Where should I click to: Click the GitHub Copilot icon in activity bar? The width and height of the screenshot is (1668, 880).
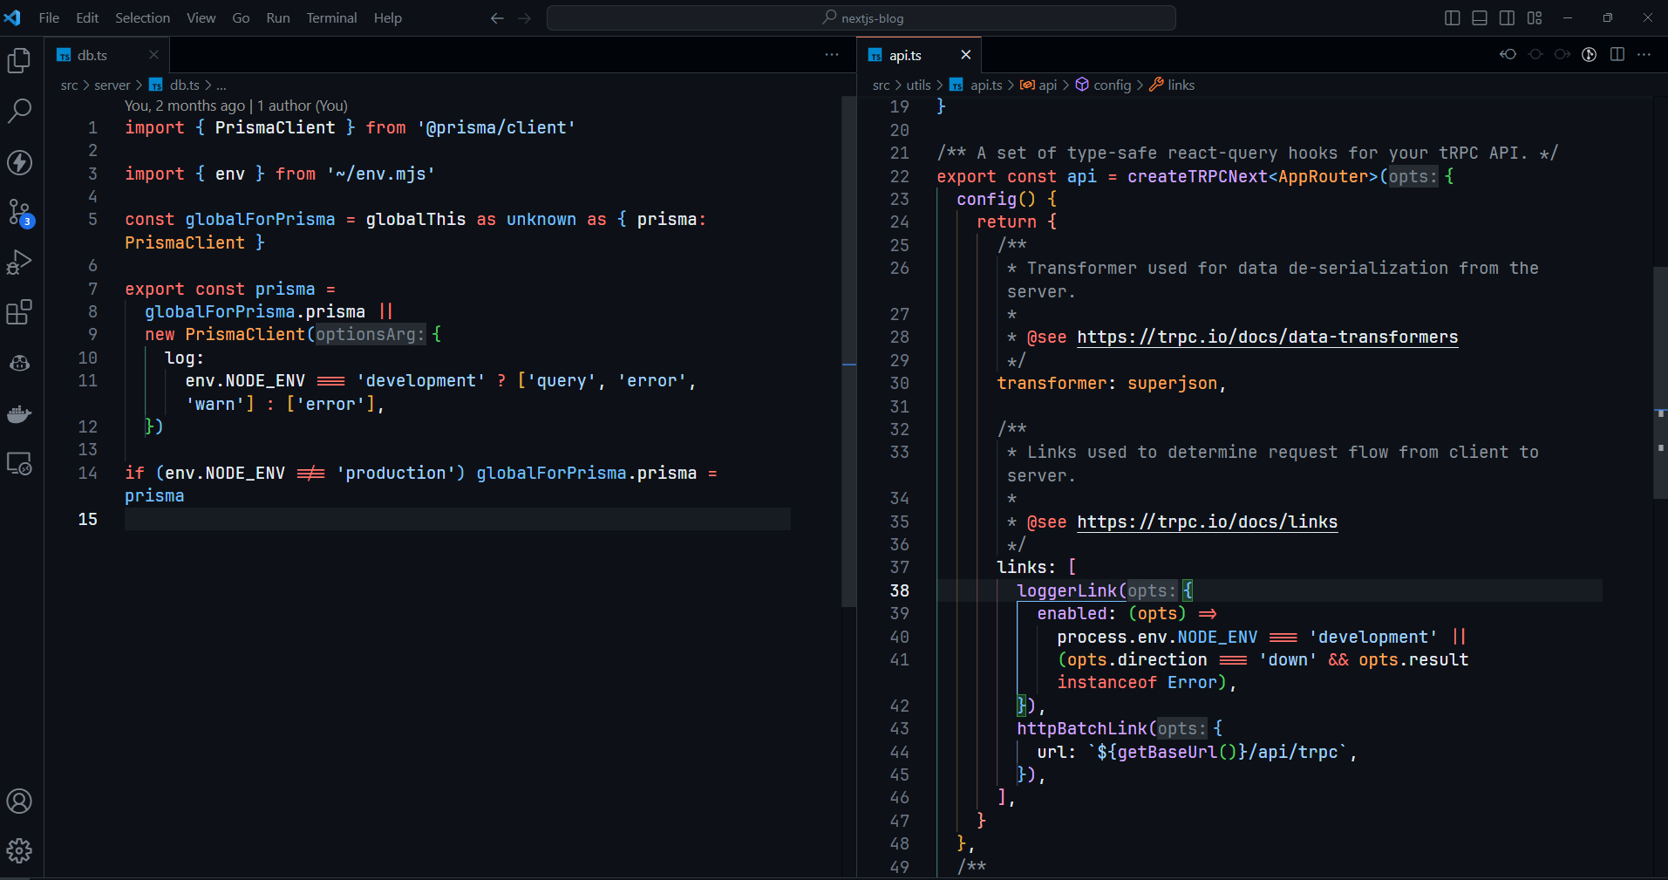pyautogui.click(x=19, y=363)
